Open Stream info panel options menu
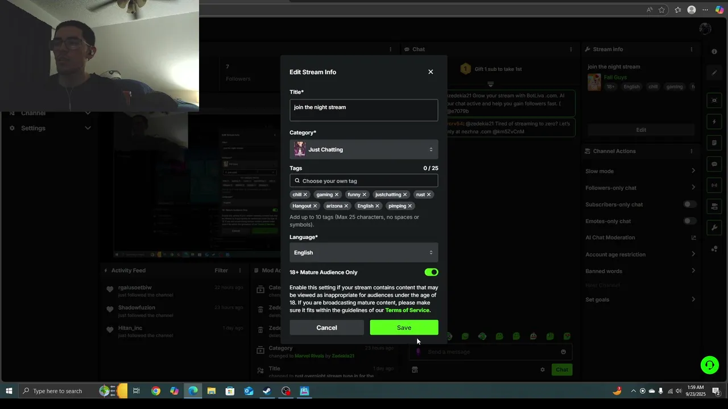 click(692, 49)
